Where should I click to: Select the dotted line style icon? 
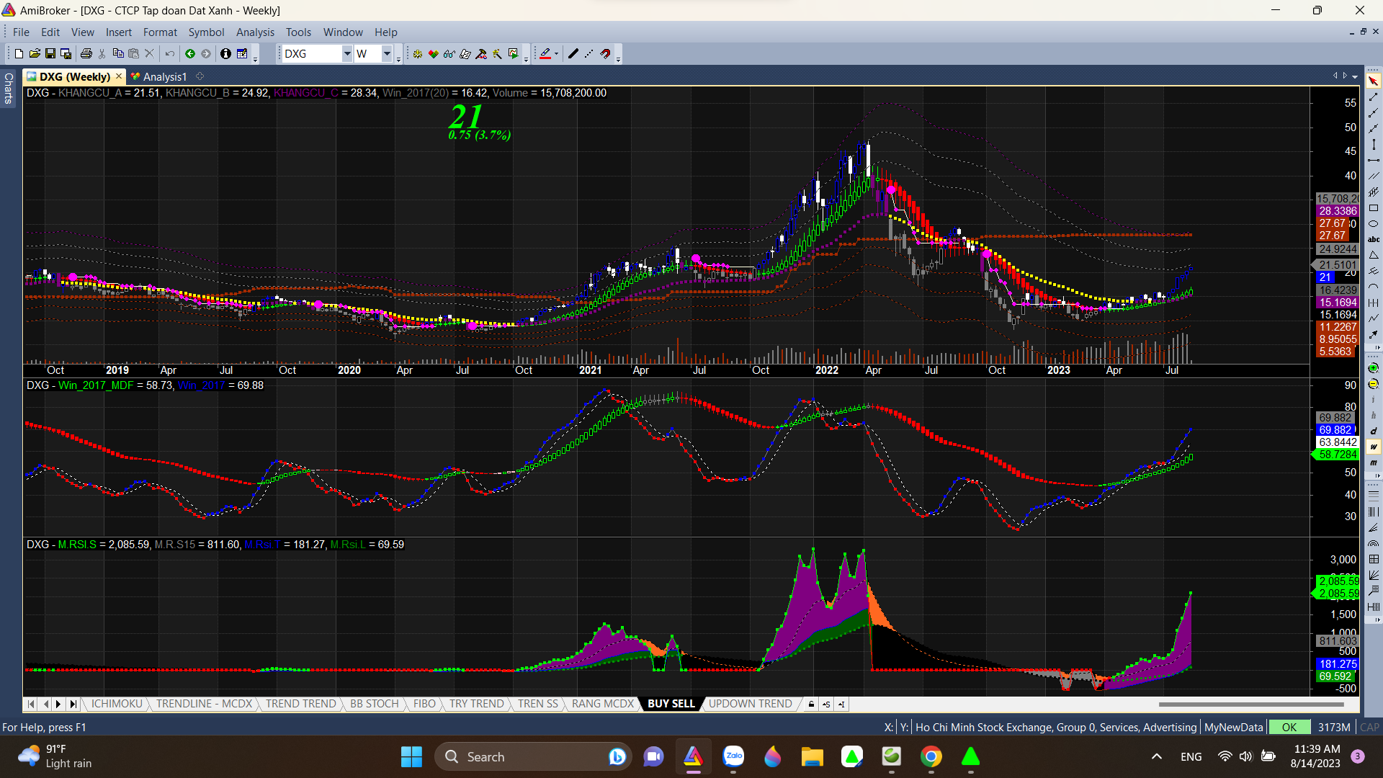pyautogui.click(x=589, y=54)
